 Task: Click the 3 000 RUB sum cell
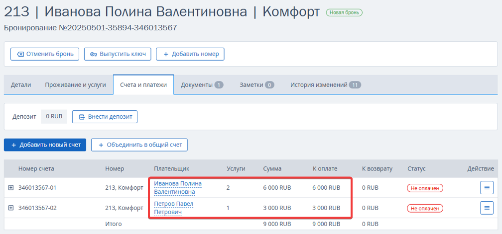click(x=277, y=208)
